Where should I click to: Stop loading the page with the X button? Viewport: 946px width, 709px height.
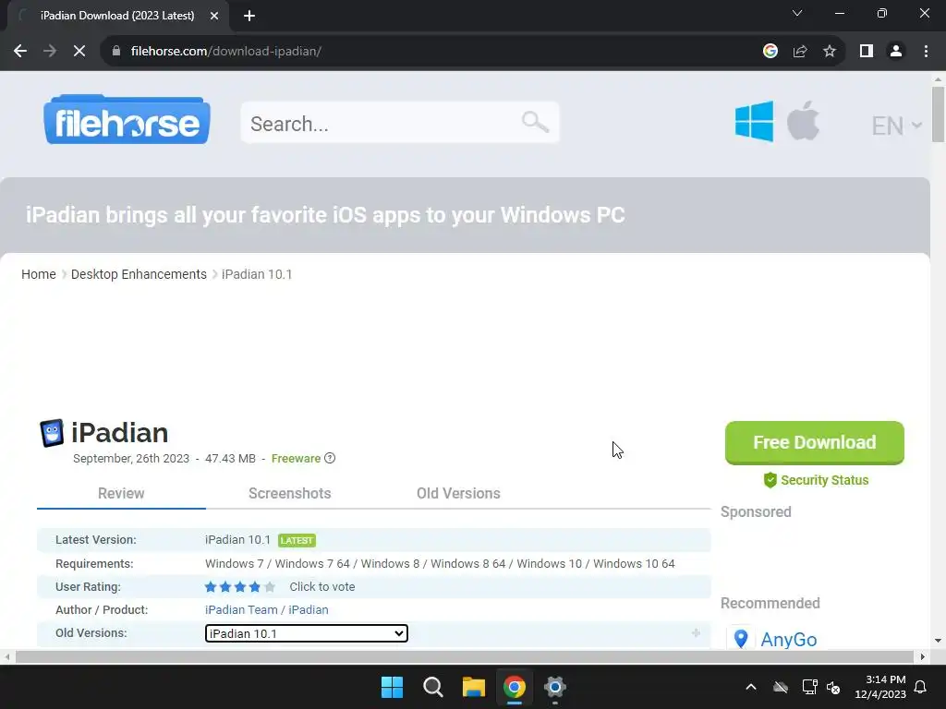tap(79, 52)
